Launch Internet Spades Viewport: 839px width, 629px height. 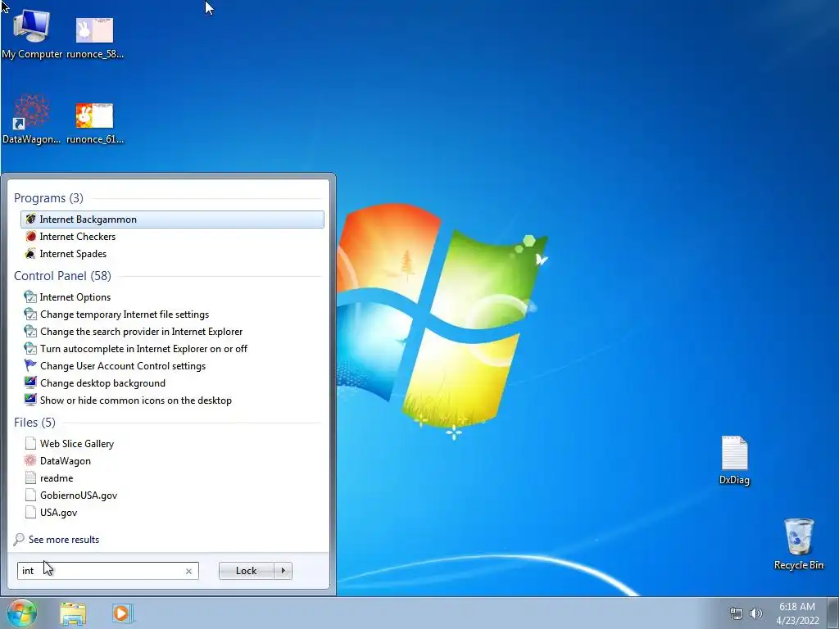click(172, 254)
